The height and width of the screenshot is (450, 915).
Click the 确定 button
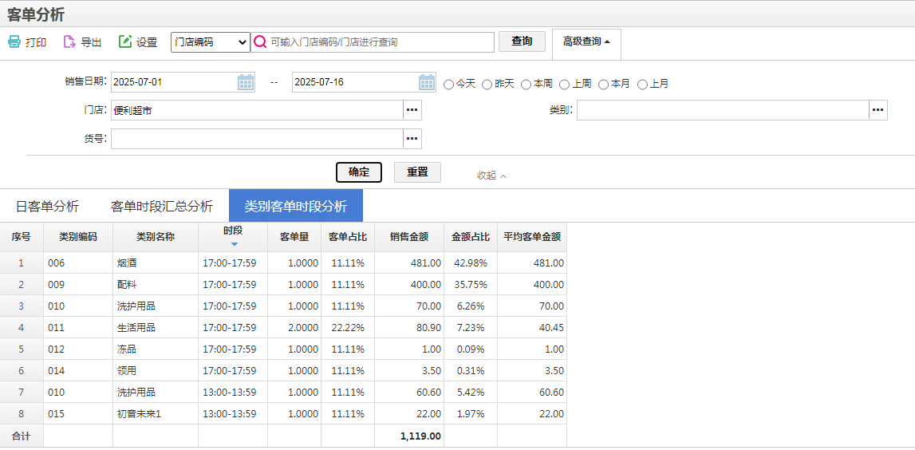tap(359, 172)
